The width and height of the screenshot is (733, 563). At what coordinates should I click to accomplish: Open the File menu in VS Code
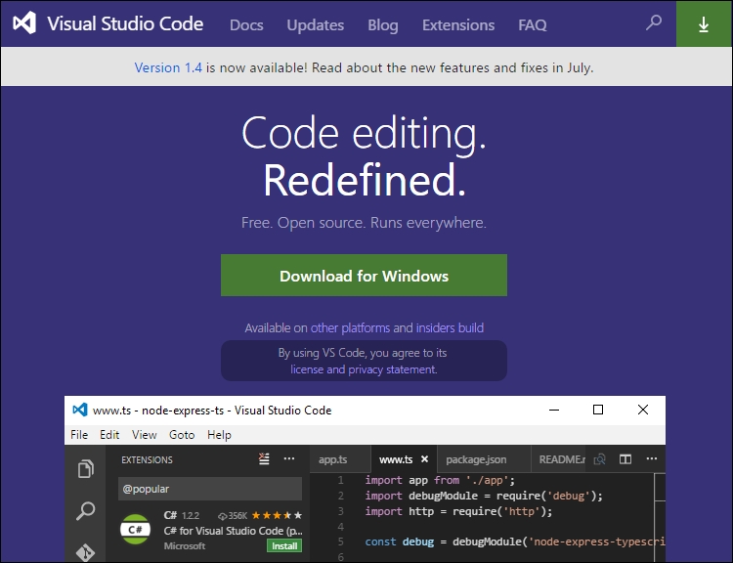coord(79,435)
